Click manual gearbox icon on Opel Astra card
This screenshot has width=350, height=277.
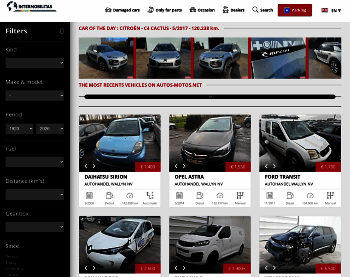click(240, 195)
